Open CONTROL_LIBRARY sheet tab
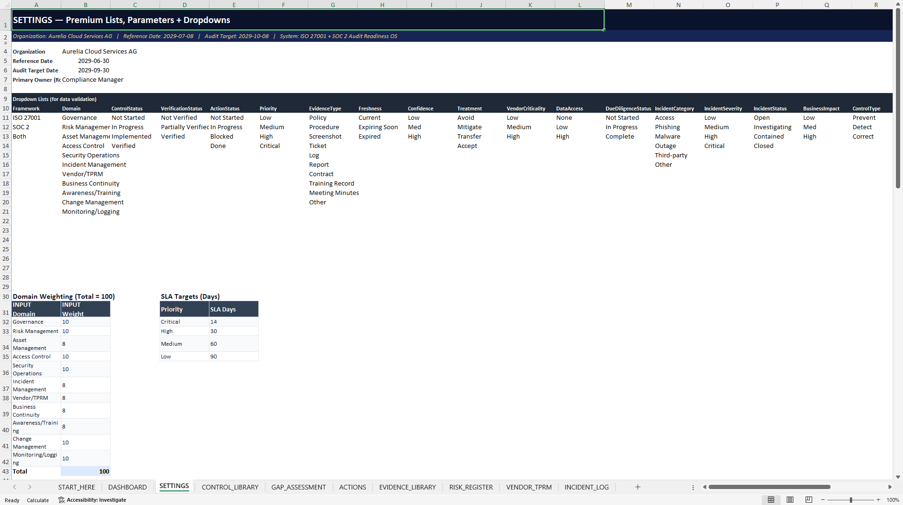The height and width of the screenshot is (505, 903). tap(230, 487)
